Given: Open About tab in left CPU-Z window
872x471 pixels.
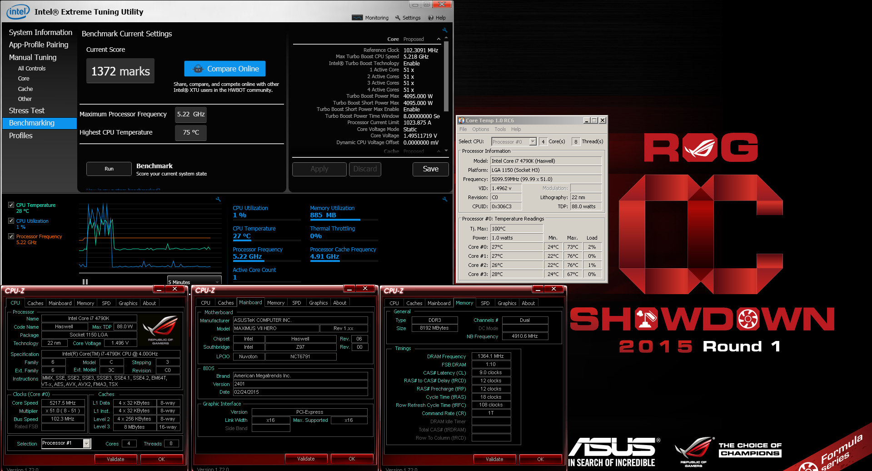Looking at the screenshot, I should pyautogui.click(x=149, y=303).
